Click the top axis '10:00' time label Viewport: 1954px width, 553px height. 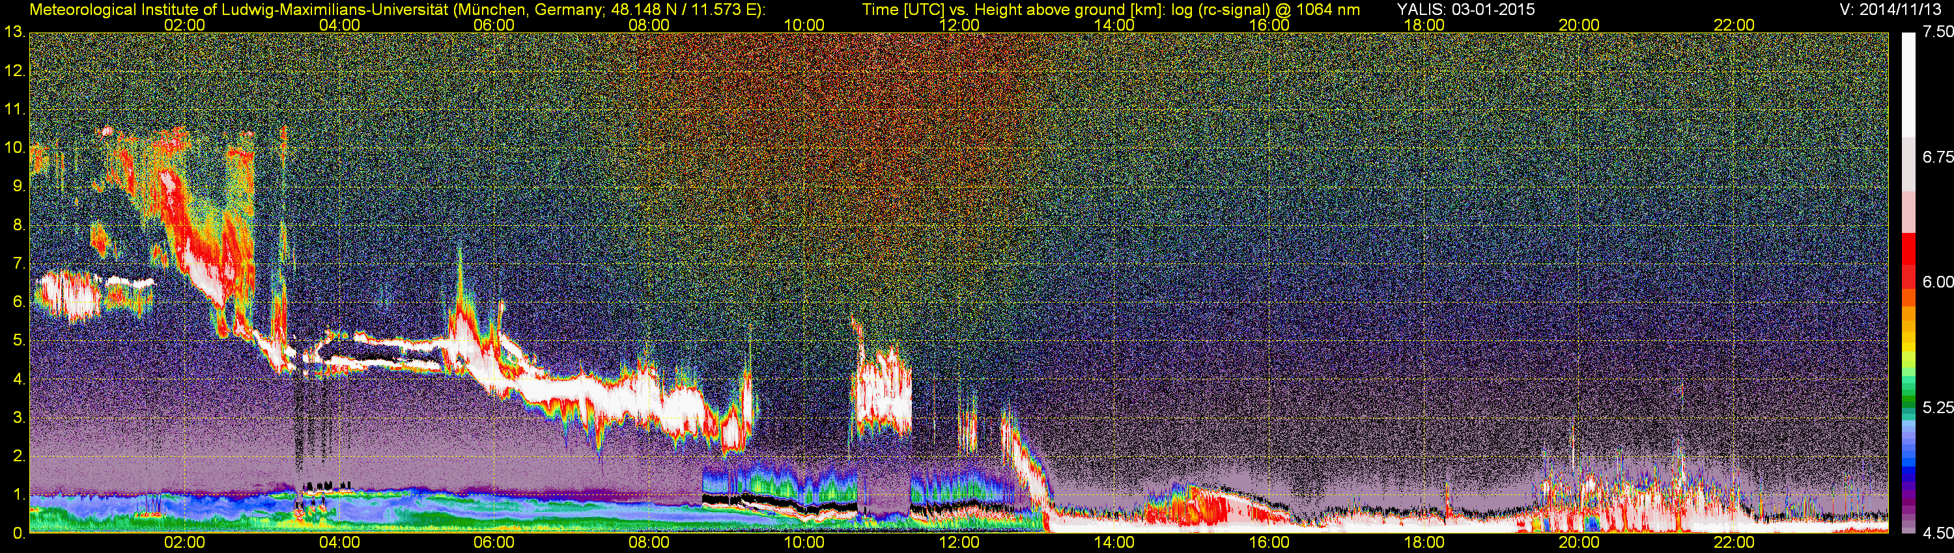pos(804,25)
